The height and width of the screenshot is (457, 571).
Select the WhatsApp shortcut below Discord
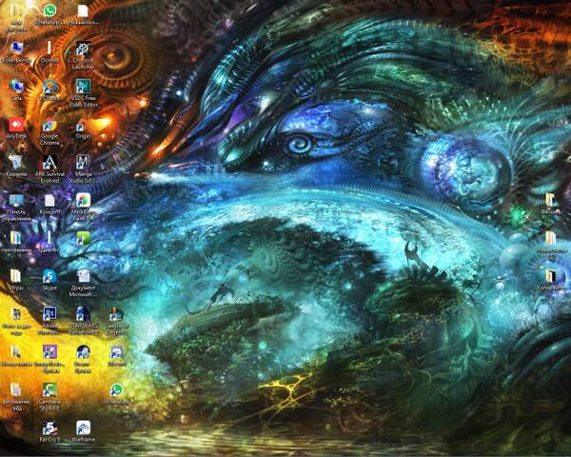point(116,390)
